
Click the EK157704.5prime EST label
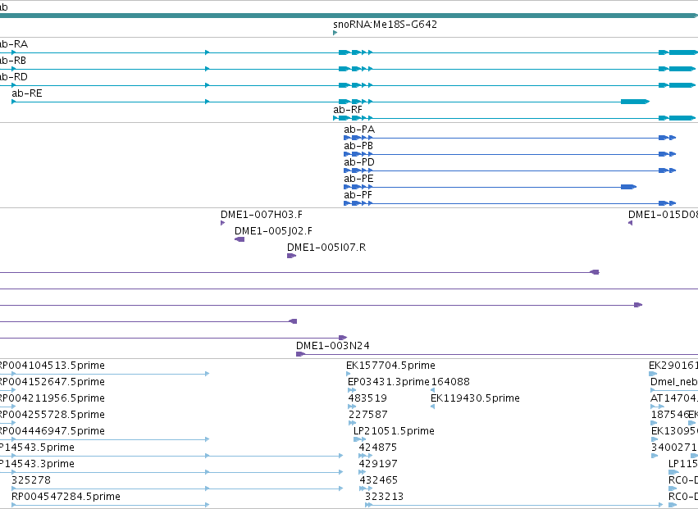391,366
